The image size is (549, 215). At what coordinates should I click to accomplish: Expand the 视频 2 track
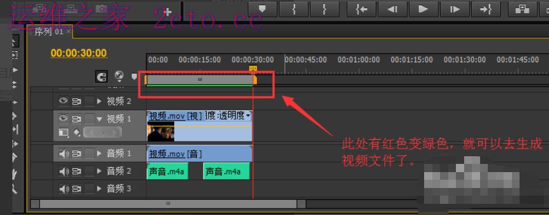(100, 102)
